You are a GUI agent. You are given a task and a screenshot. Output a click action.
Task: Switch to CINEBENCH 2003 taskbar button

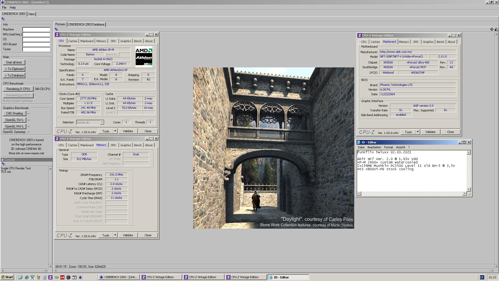(x=119, y=277)
